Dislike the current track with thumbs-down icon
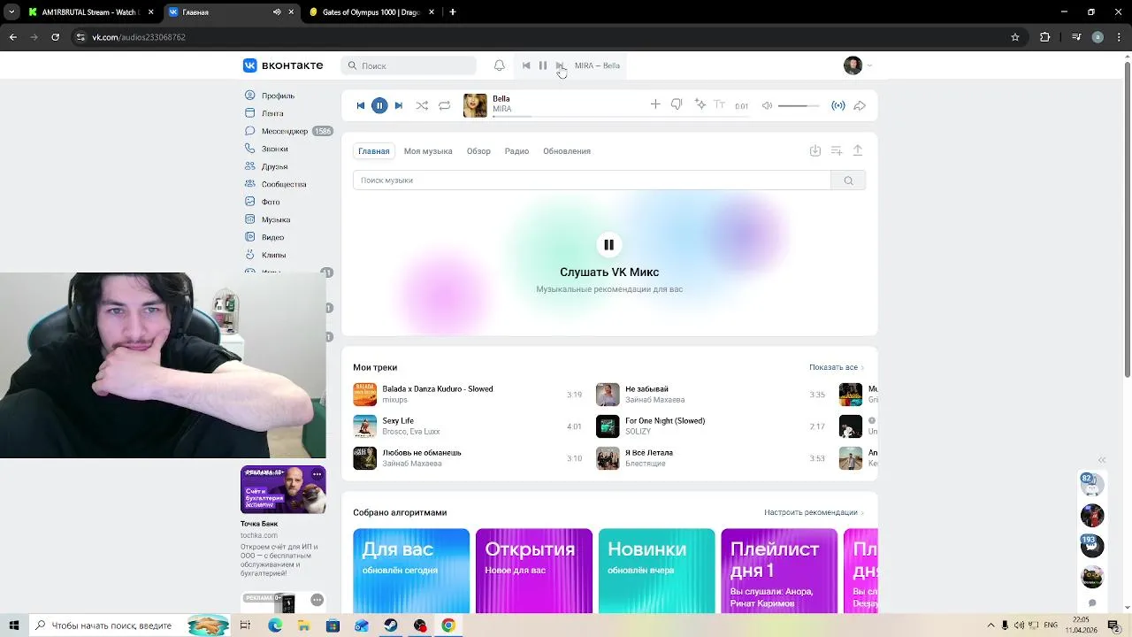Viewport: 1132px width, 637px height. (677, 104)
